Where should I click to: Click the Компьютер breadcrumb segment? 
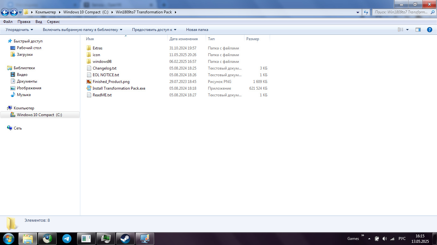click(46, 12)
